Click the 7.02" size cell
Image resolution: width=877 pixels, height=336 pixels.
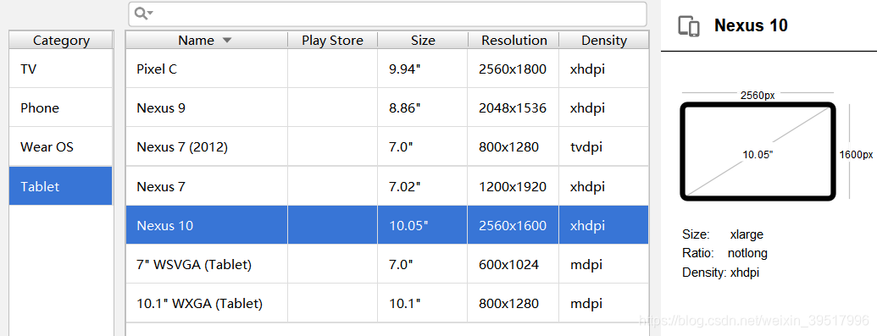pos(423,185)
